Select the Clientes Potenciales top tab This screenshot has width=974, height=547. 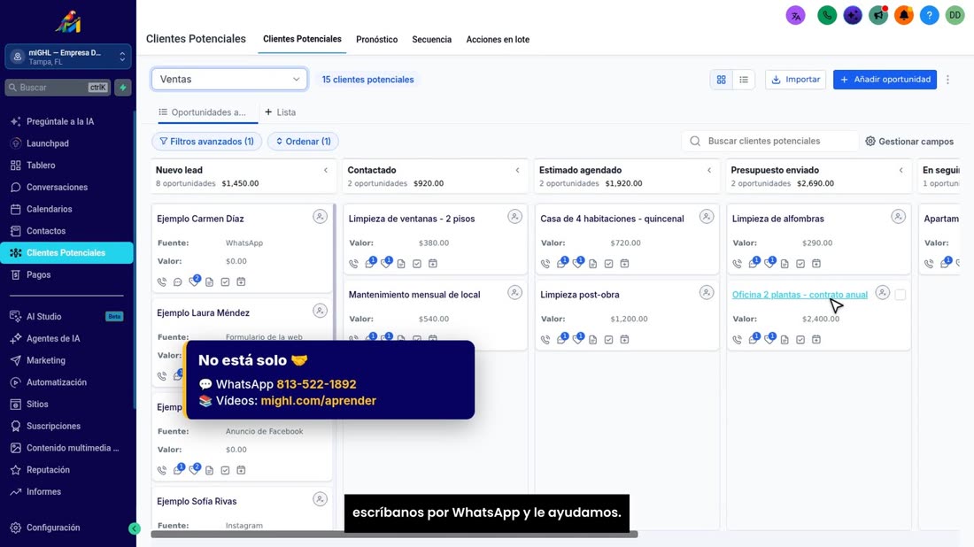point(302,39)
